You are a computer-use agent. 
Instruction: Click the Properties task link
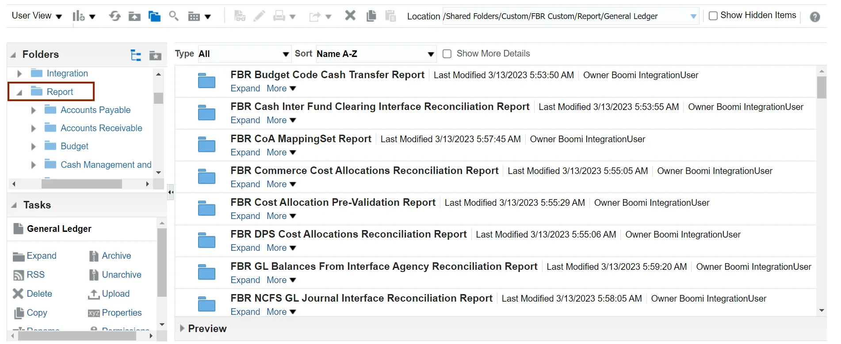tap(122, 313)
